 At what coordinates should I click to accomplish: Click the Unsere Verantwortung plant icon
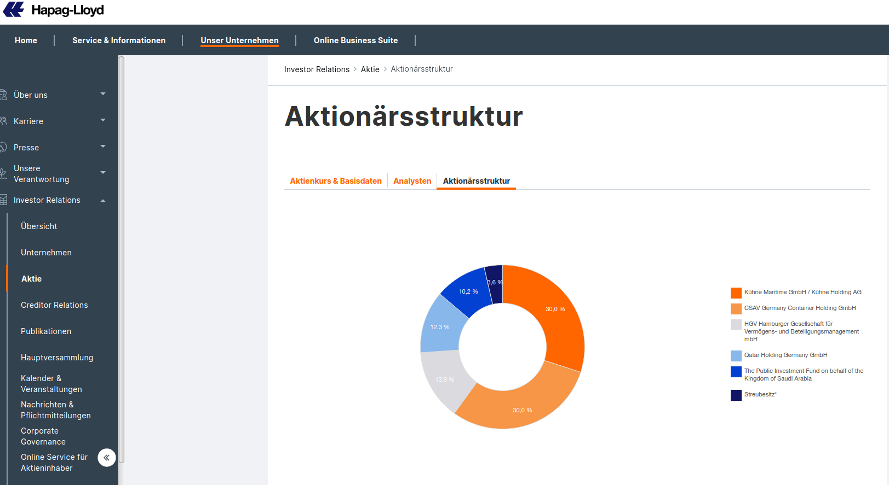[x=3, y=174]
